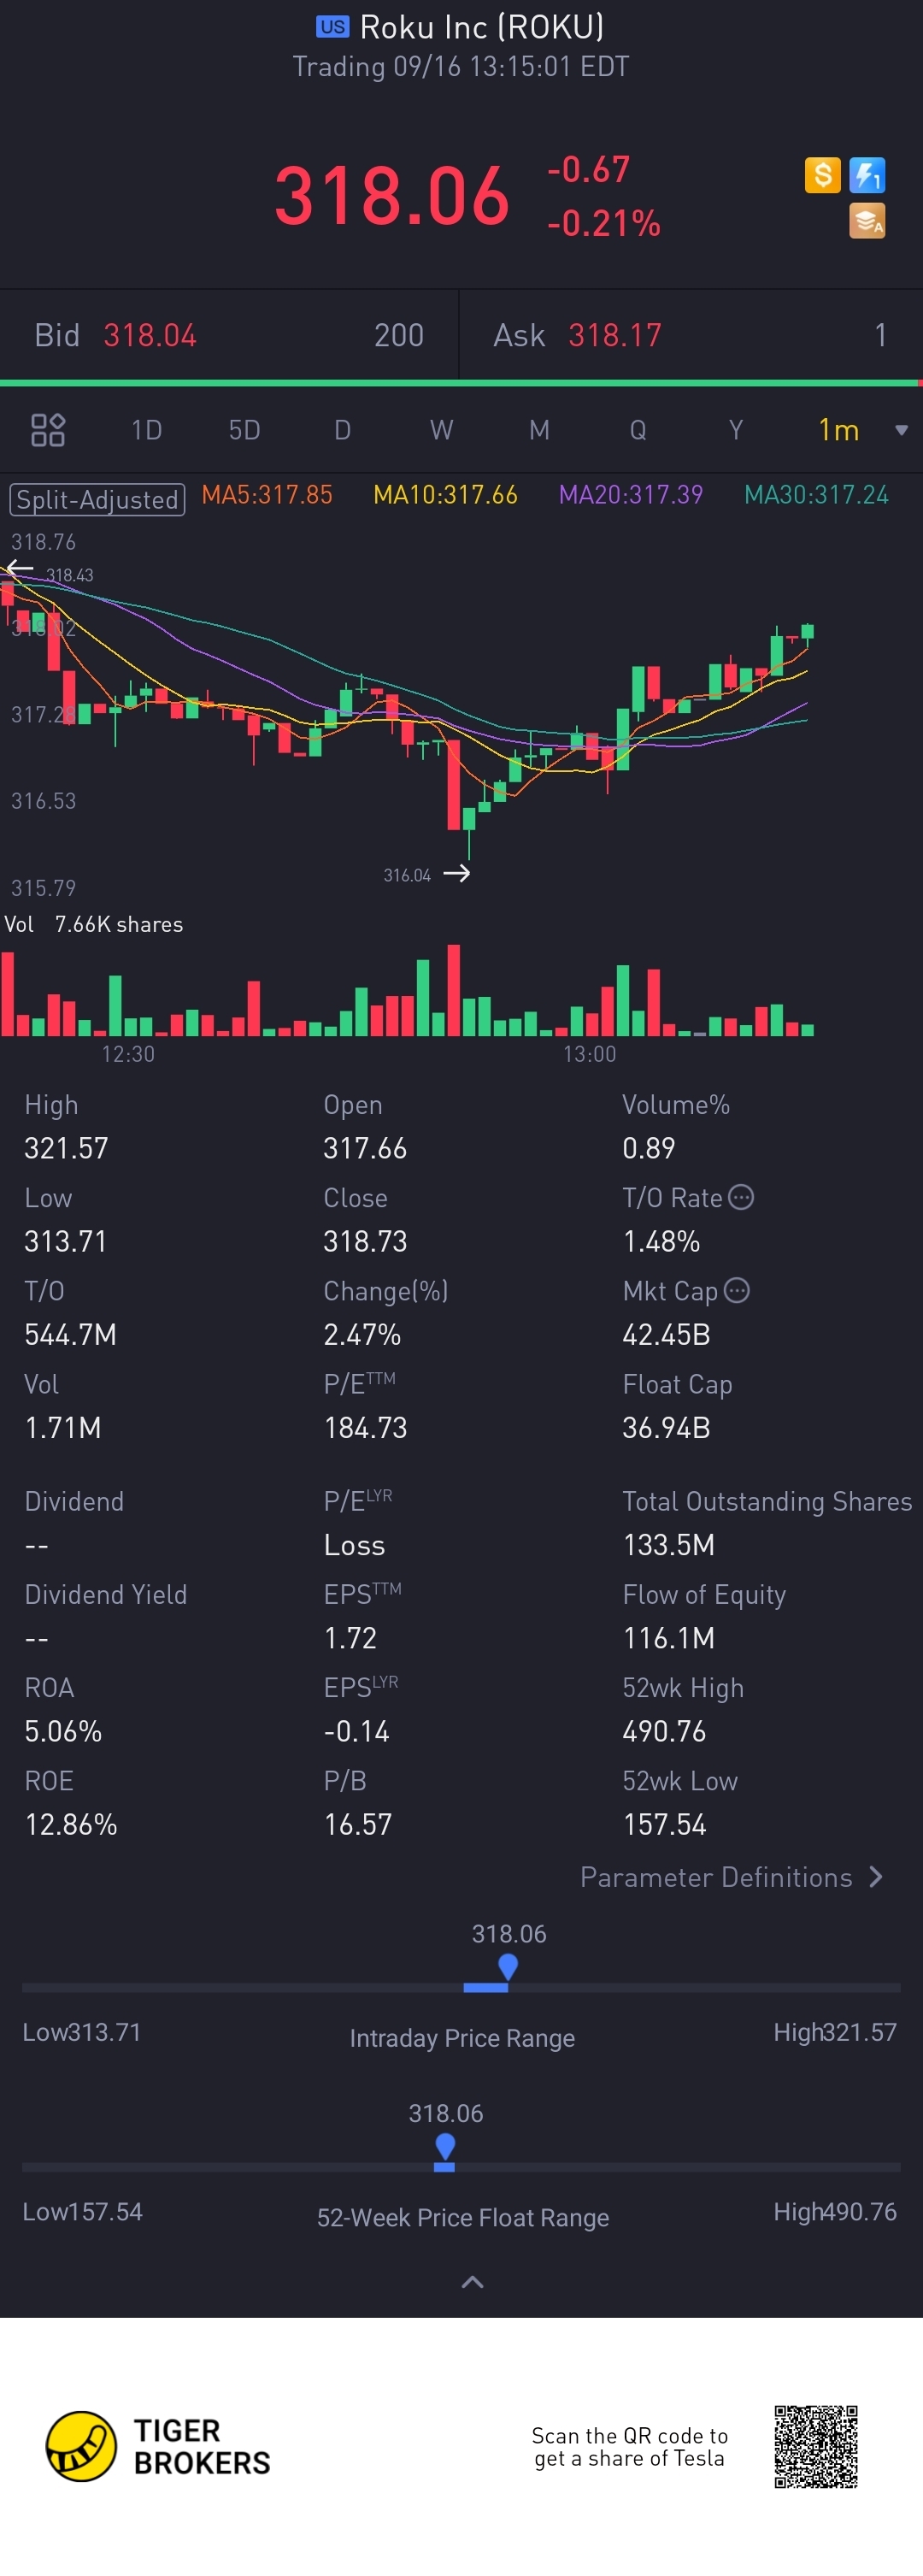Tap the Mkt Cap 42.45B value
This screenshot has height=2576, width=923.
(666, 1334)
